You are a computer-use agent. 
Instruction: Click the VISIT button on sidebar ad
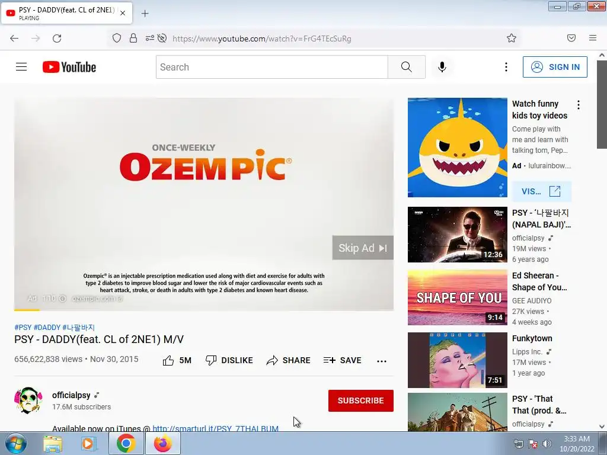[541, 191]
